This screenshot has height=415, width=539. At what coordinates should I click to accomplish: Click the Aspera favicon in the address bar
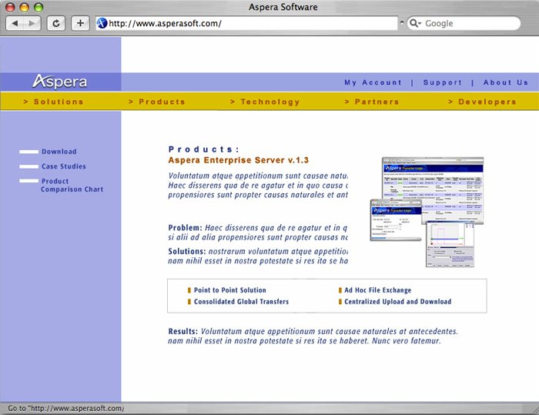tap(102, 23)
